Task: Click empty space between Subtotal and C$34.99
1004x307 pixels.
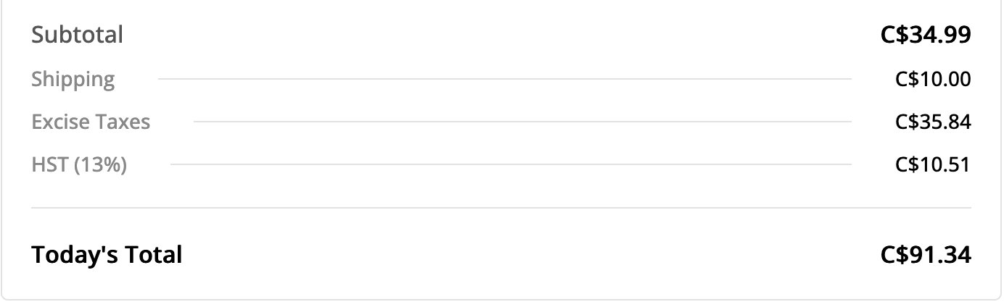Action: click(501, 35)
